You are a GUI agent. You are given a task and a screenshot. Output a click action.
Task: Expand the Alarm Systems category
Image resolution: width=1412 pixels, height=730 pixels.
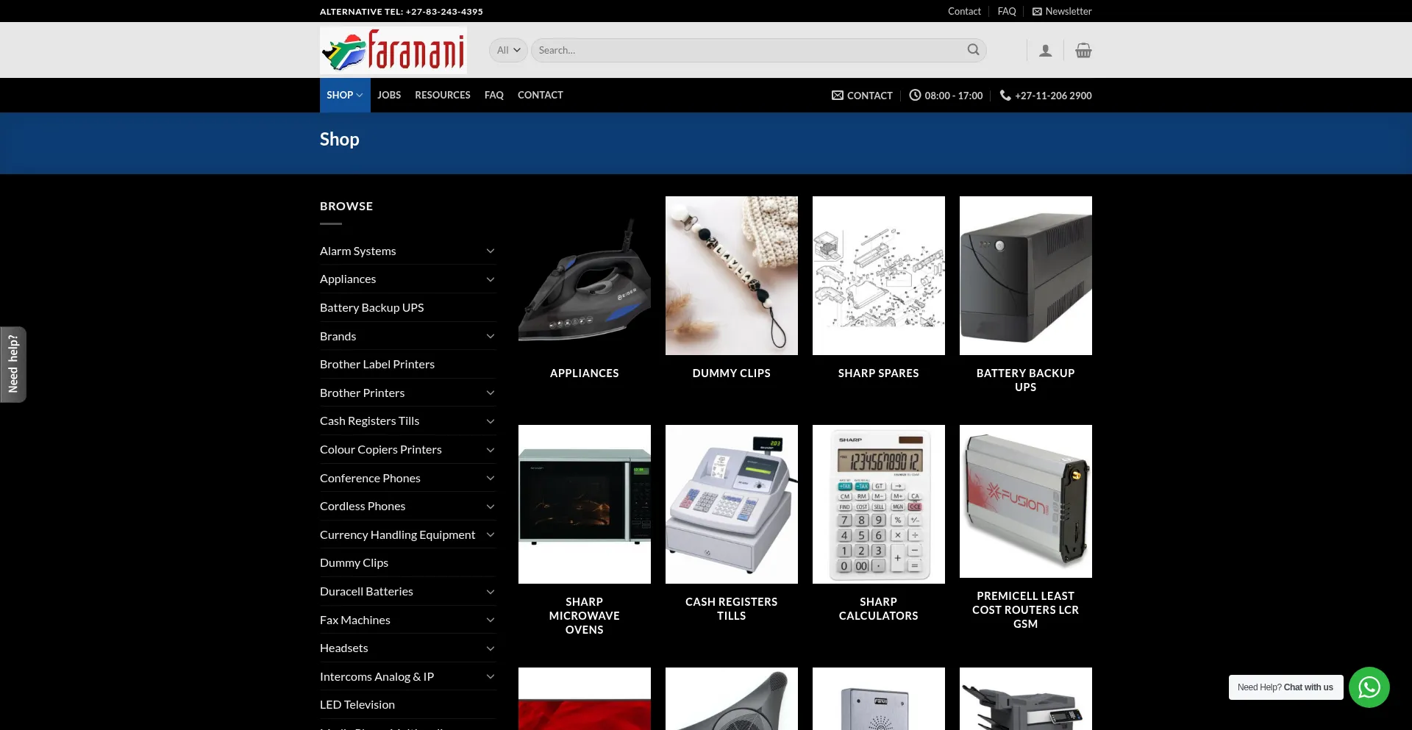[x=491, y=251]
